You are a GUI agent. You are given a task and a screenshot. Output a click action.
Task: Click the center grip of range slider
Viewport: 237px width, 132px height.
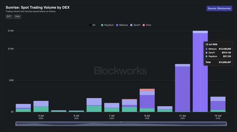[x=121, y=122]
